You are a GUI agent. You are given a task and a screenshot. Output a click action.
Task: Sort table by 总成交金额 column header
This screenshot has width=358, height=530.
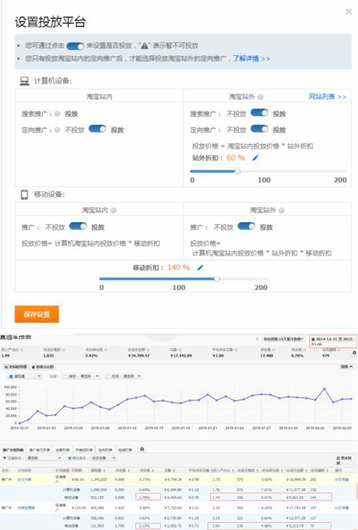(x=298, y=470)
